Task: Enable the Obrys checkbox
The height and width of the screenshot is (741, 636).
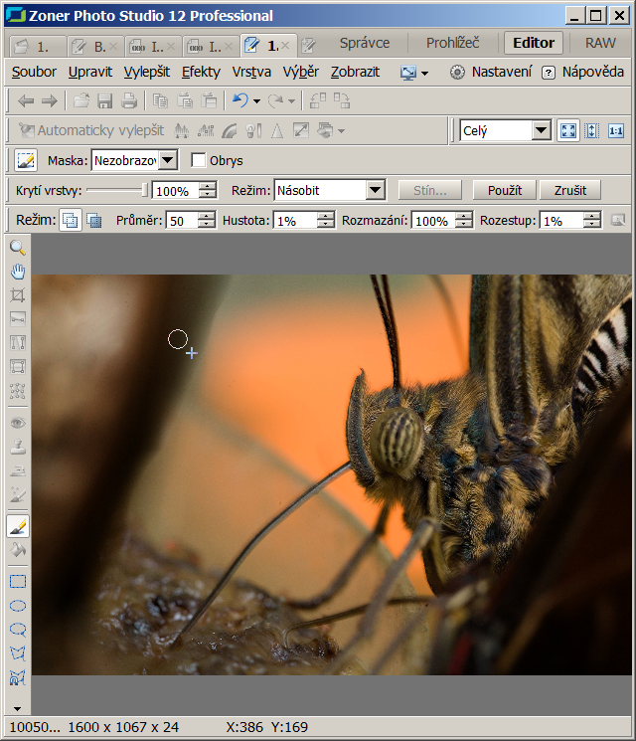Action: coord(199,160)
